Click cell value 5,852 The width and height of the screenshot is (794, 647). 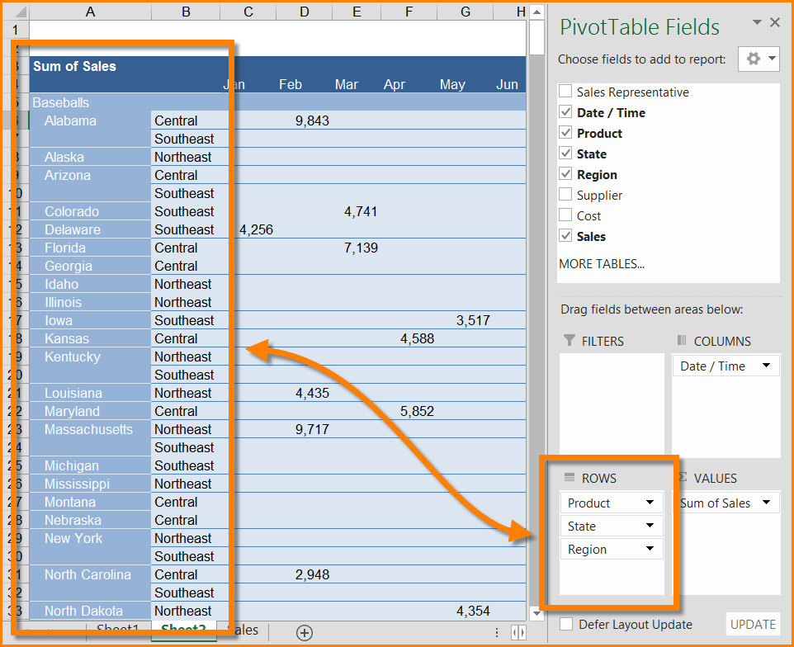click(418, 411)
